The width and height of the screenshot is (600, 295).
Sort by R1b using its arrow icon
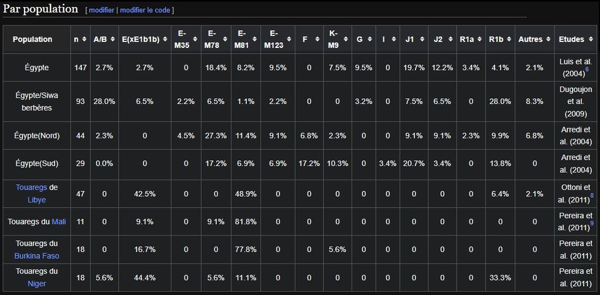tap(507, 40)
